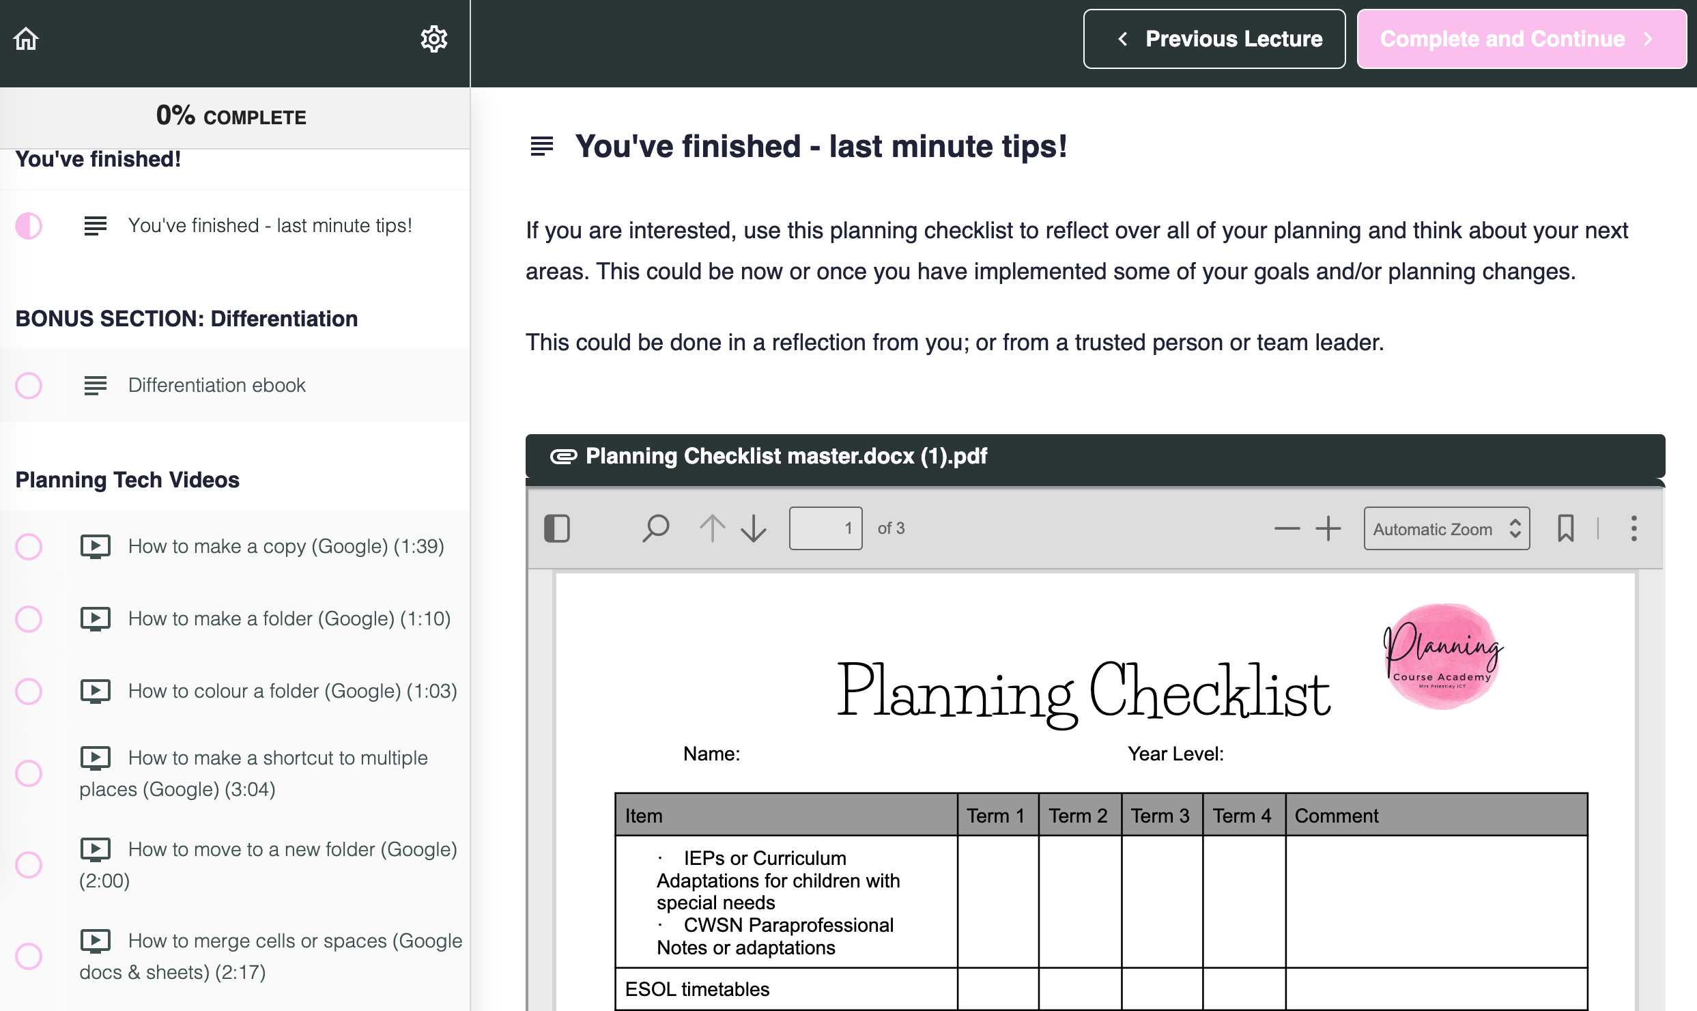Click Complete and Continue button

tap(1522, 39)
